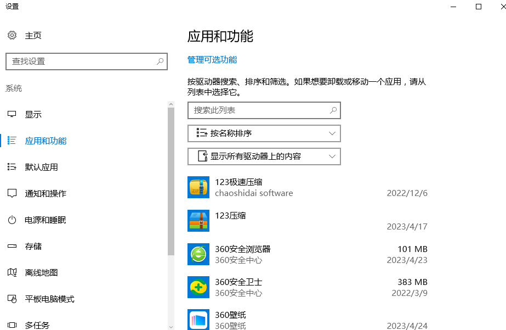Select the 360安全浏览器 app name
Image resolution: width=506 pixels, height=330 pixels.
[x=243, y=249]
